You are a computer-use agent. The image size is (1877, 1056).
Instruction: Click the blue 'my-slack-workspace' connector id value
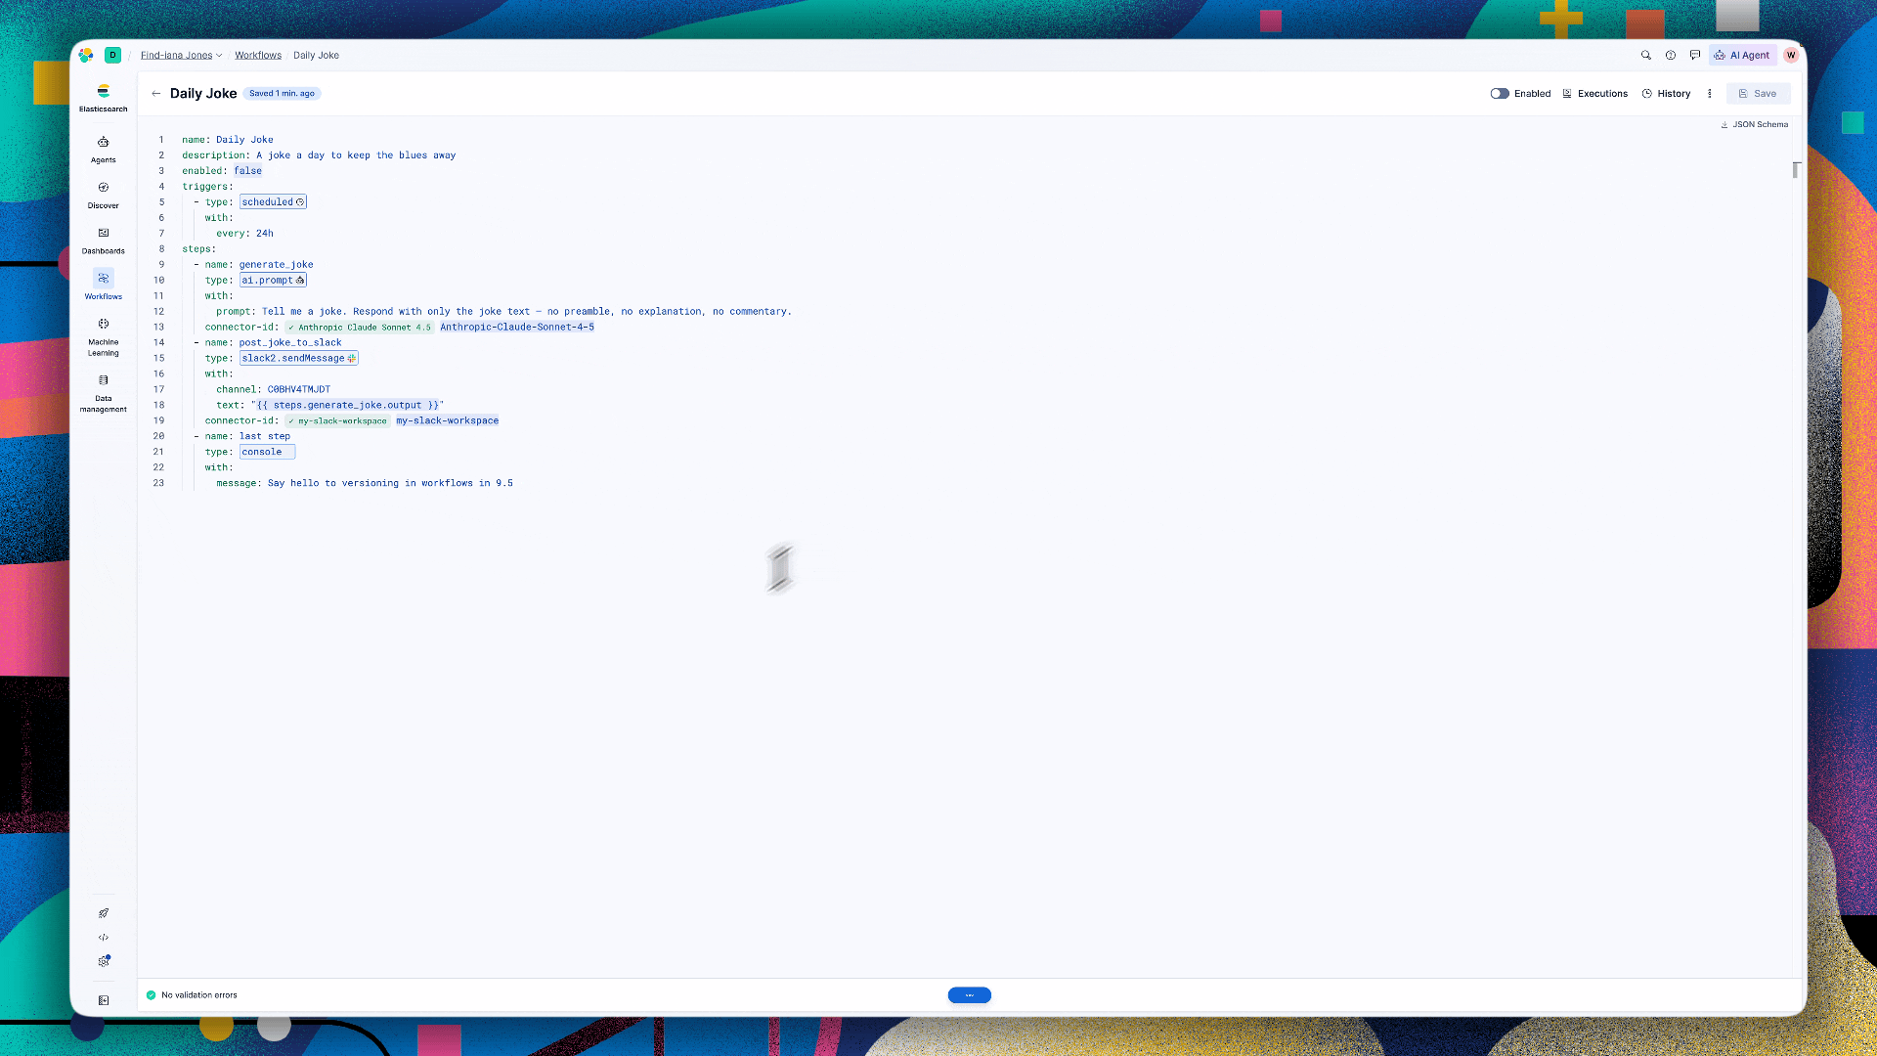(x=448, y=421)
